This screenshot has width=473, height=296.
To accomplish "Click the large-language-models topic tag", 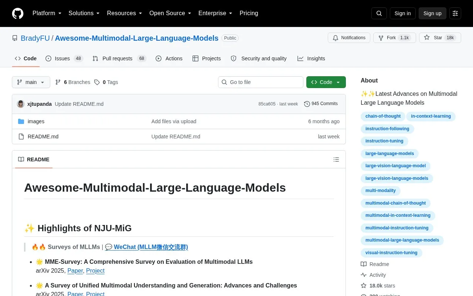I will pos(389,154).
